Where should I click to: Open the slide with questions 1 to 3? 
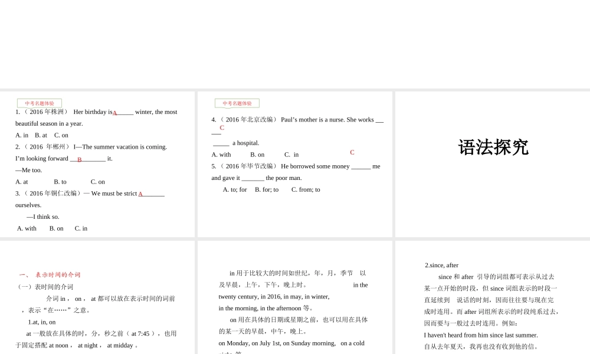point(97,164)
